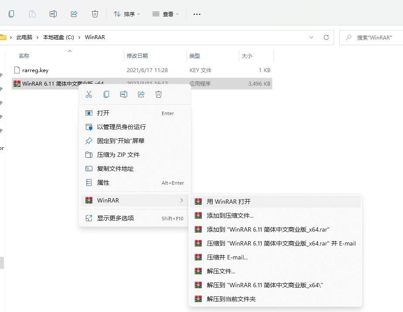The width and height of the screenshot is (403, 312).
Task: Click the rename icon in context menu
Action: pyautogui.click(x=124, y=94)
